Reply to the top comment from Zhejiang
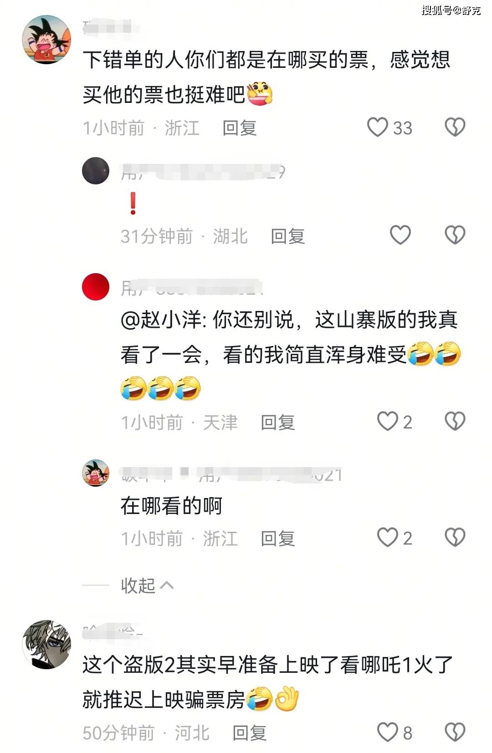Screen dimensions: 492x753 pyautogui.click(x=240, y=128)
